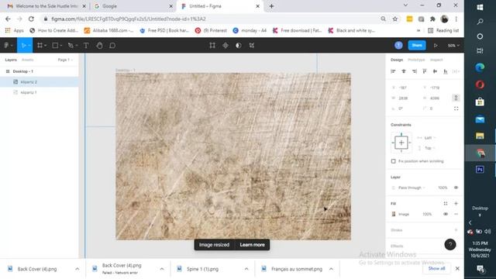Image resolution: width=496 pixels, height=279 pixels.
Task: Click the user avatar in the Figma toolbar
Action: coord(398,45)
